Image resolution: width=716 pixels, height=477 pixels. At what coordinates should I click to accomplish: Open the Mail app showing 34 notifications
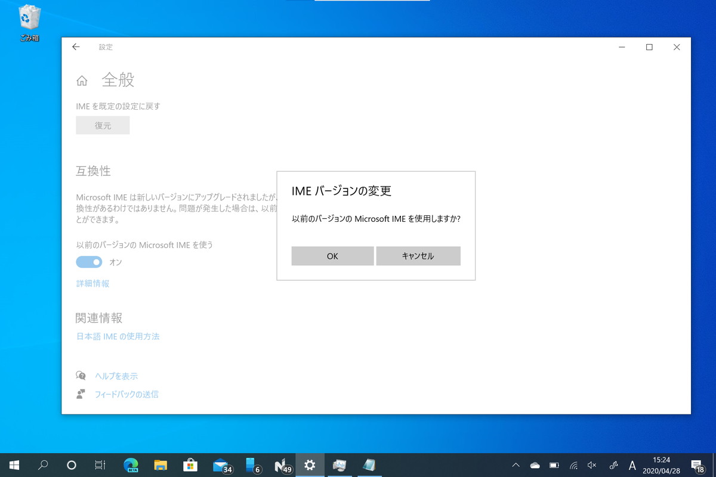[221, 464]
